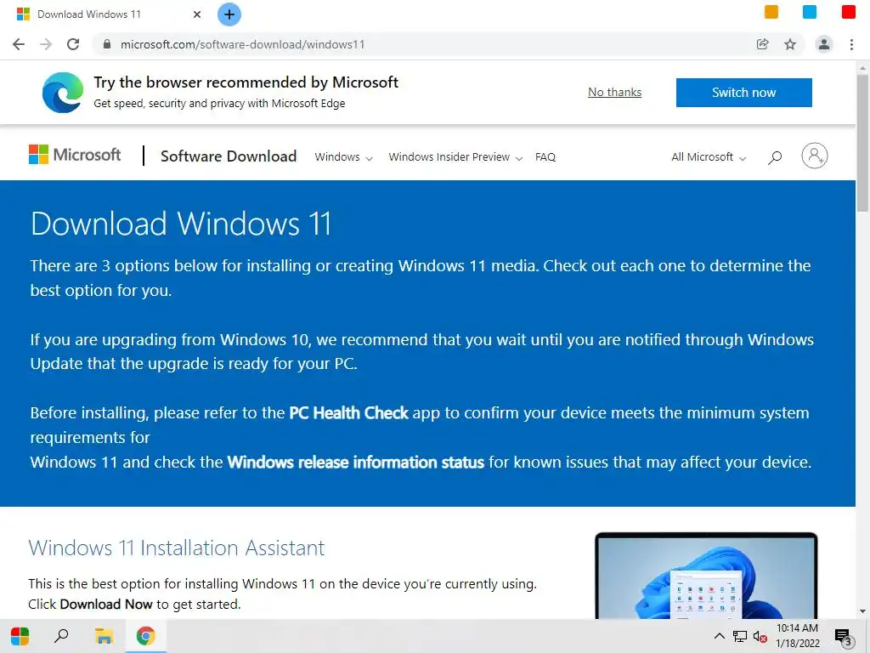The height and width of the screenshot is (653, 870).
Task: Click Chrome icon in taskbar
Action: point(146,636)
